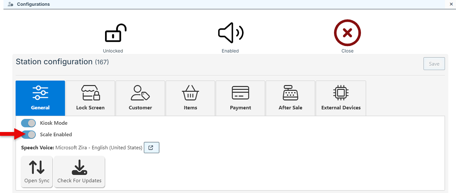Toggle Kiosk Mode switch
Viewport: 456px width, 193px height.
tap(28, 123)
